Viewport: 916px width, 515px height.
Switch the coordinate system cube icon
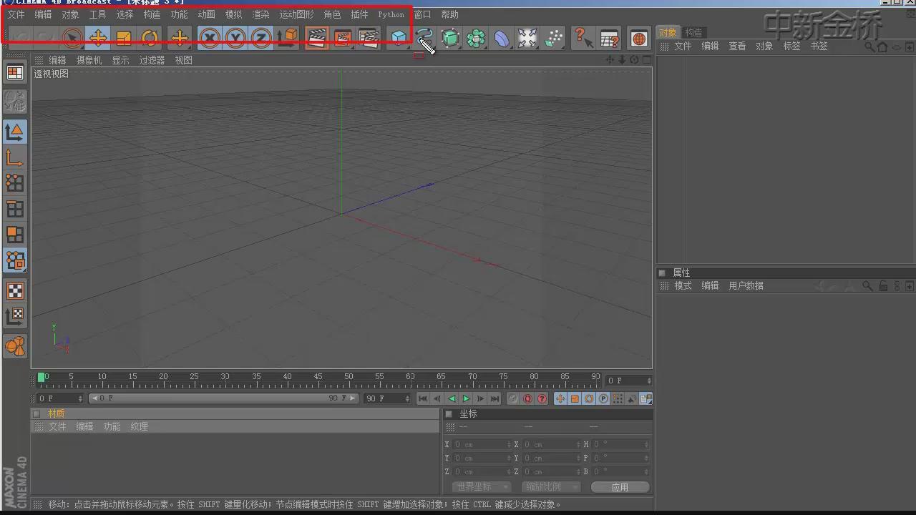287,38
